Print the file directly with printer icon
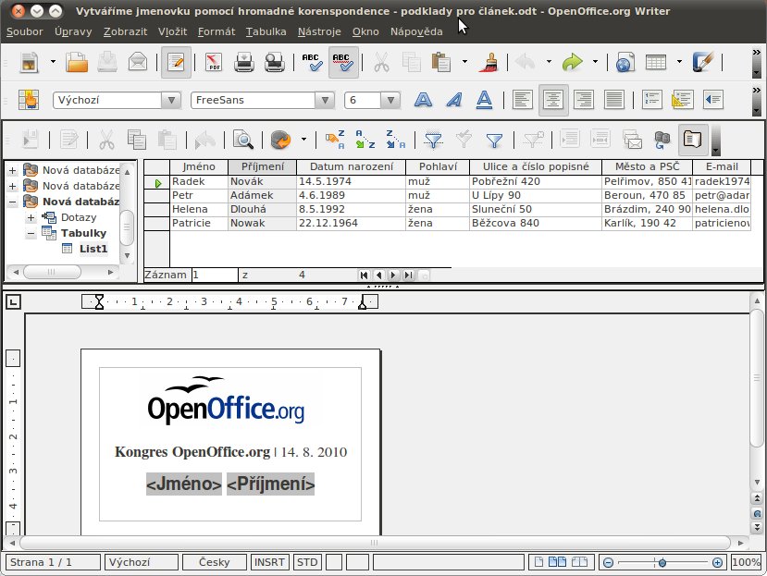 click(243, 63)
